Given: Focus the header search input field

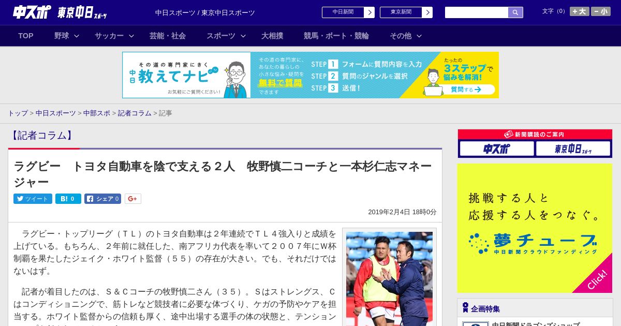Looking at the screenshot, I should (x=477, y=12).
